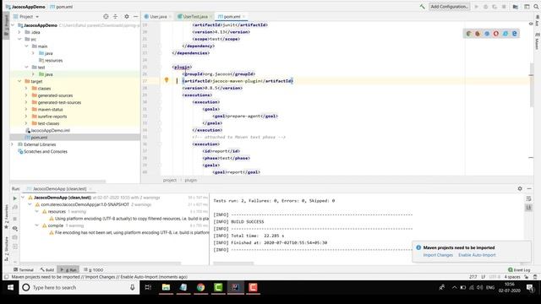
Task: Click the breadcrumb item project
Action: (170, 180)
